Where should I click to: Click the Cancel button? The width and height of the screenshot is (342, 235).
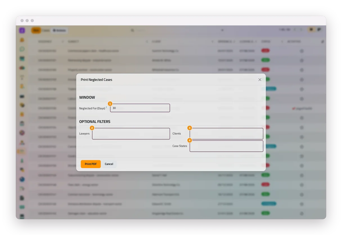point(109,164)
